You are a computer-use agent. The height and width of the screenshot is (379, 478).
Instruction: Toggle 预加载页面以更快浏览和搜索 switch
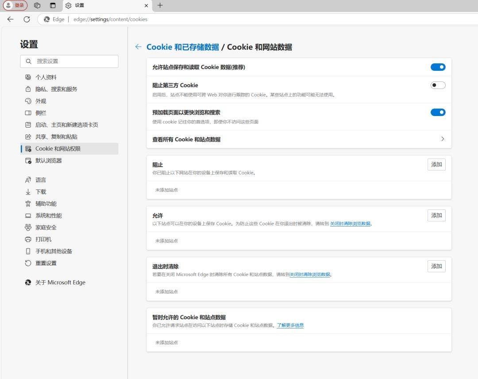click(438, 112)
